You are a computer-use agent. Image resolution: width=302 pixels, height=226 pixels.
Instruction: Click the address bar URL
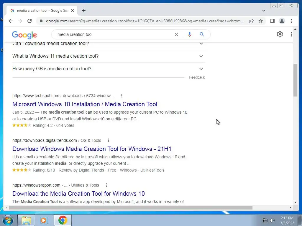coord(145,21)
